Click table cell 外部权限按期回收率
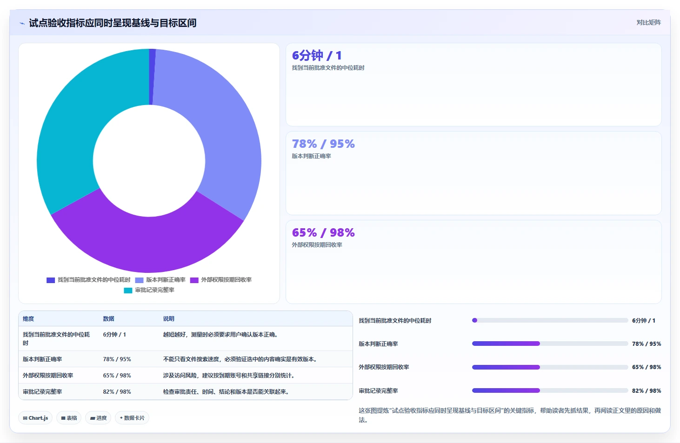The height and width of the screenshot is (443, 680). pyautogui.click(x=48, y=376)
